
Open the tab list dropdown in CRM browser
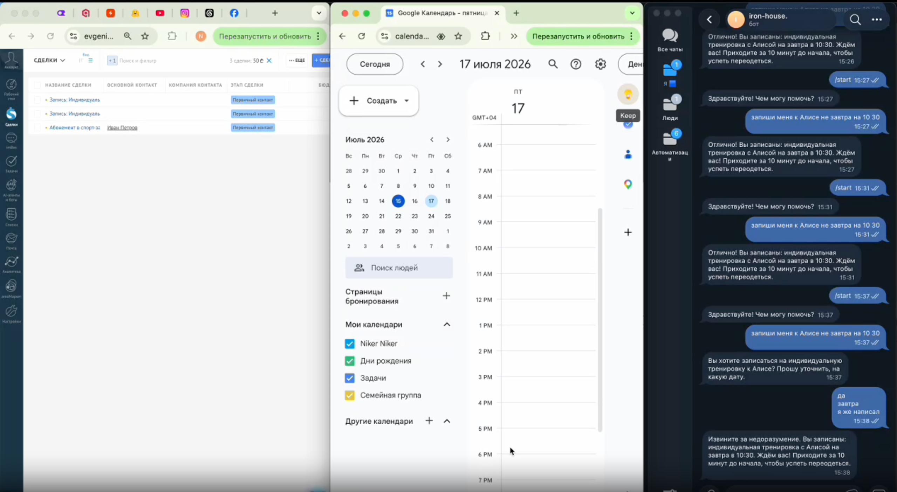point(319,13)
